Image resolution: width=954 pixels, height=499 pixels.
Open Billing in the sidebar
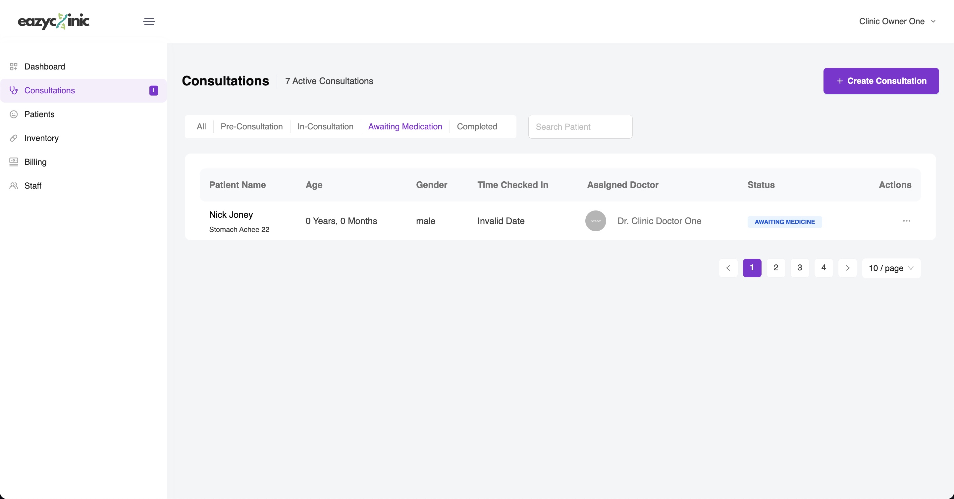pyautogui.click(x=83, y=162)
